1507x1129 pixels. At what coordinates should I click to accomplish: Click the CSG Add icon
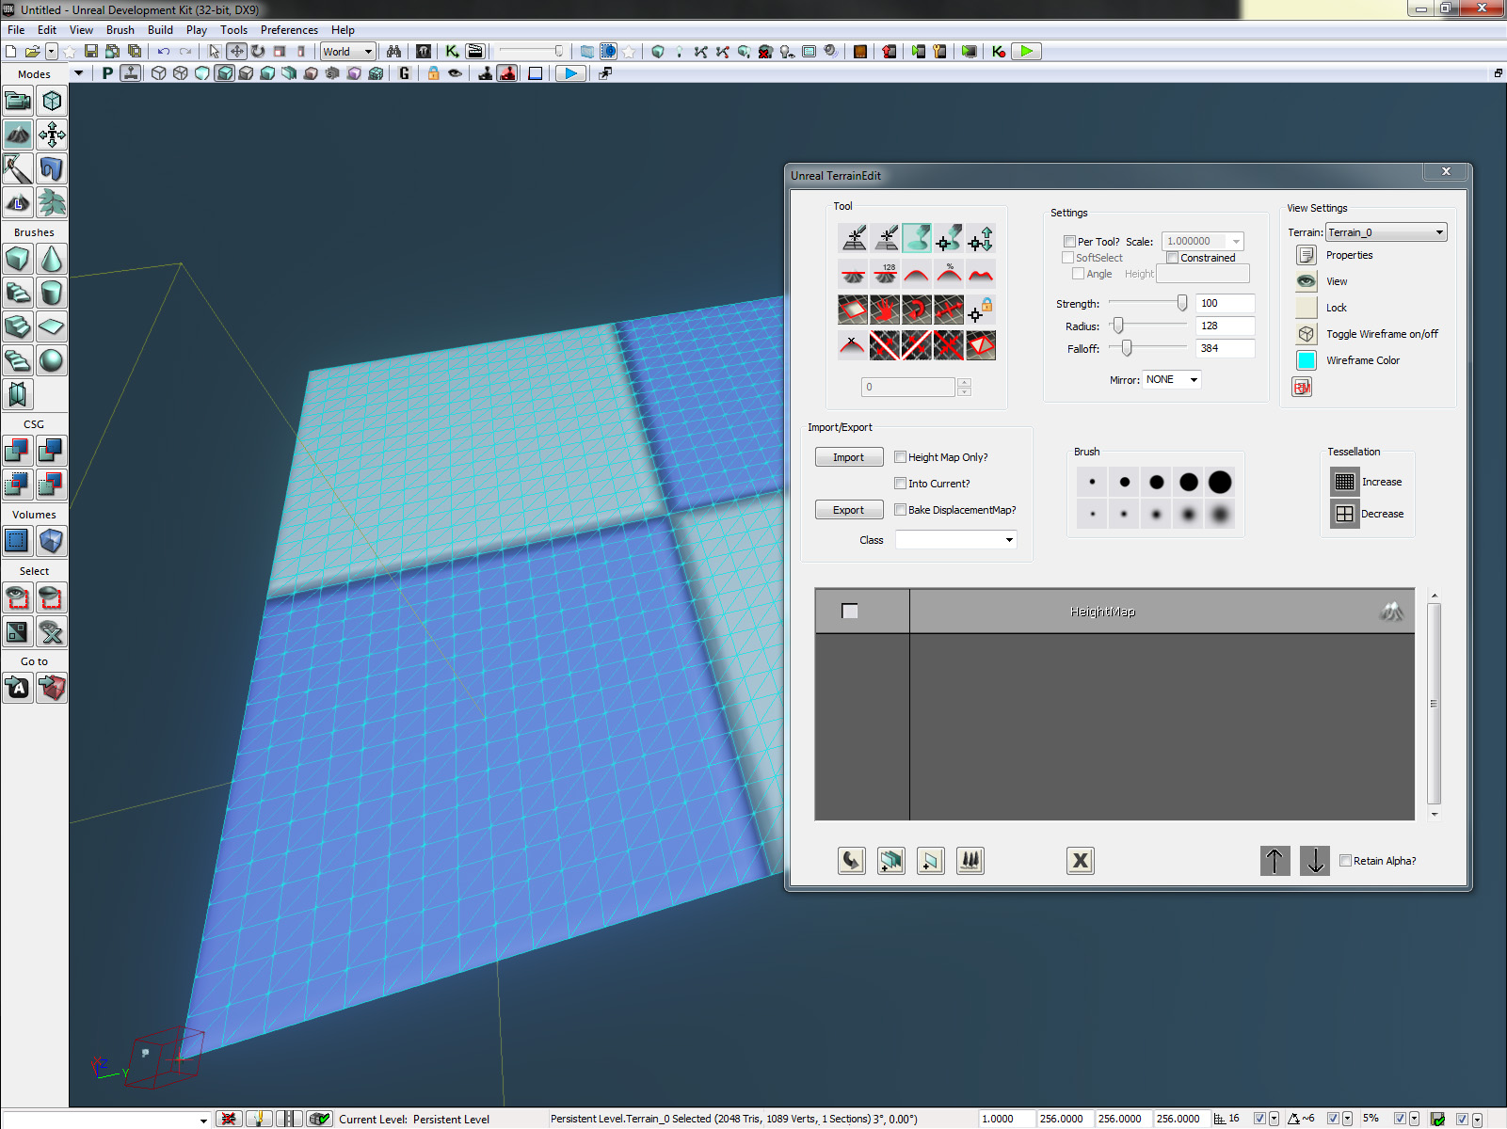coord(18,451)
